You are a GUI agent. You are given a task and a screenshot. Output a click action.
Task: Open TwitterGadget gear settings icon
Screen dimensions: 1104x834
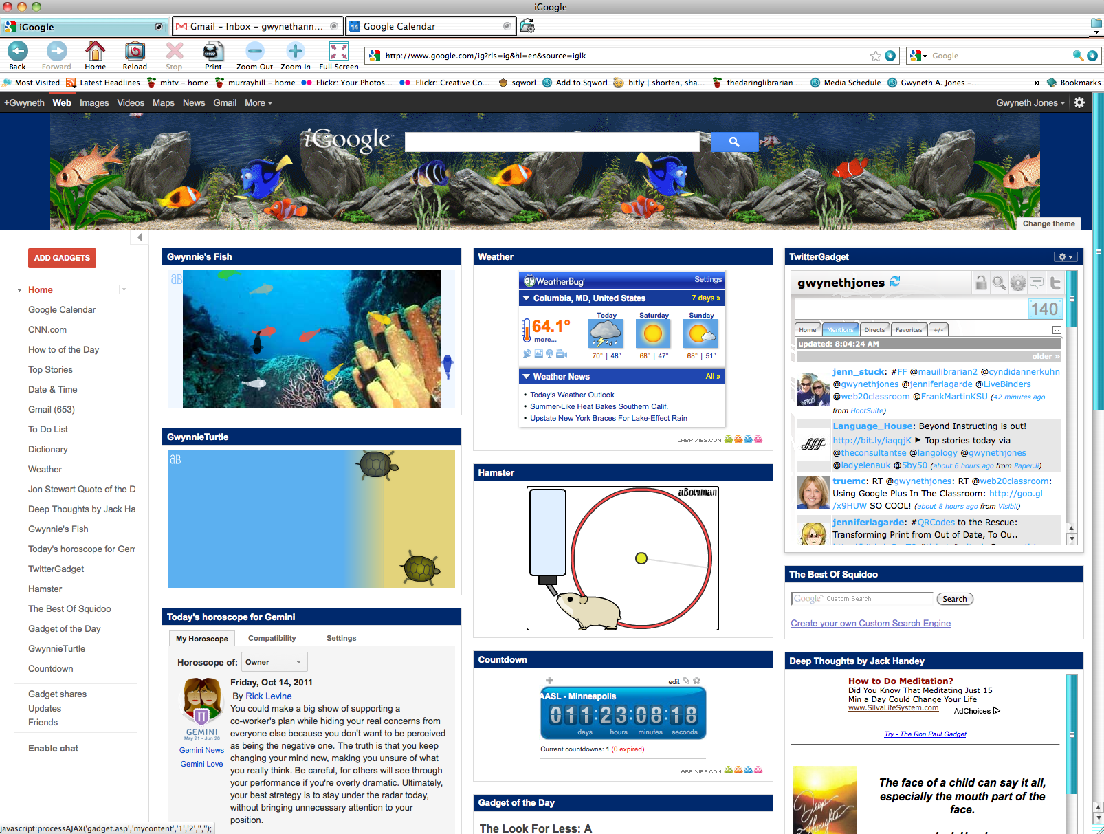(x=1018, y=283)
